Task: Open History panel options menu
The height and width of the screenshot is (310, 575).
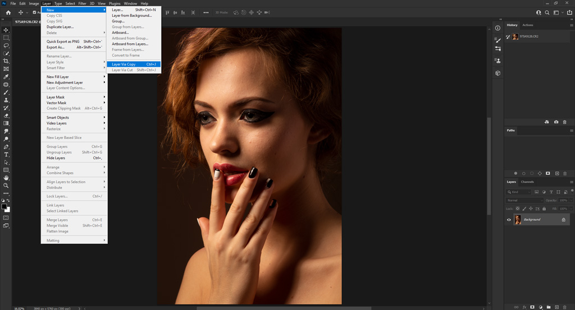Action: (571, 25)
